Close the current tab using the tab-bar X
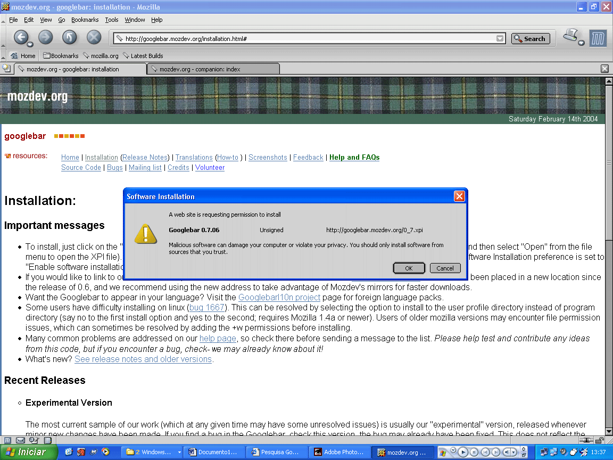 point(604,69)
